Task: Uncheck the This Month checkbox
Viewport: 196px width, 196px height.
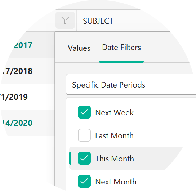Action: point(84,158)
